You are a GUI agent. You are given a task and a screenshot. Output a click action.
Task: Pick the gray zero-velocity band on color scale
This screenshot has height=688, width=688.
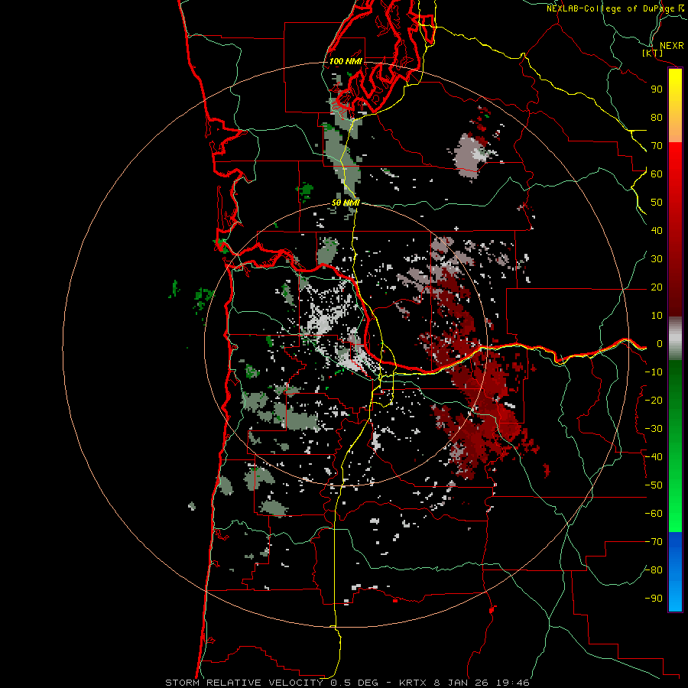(675, 339)
